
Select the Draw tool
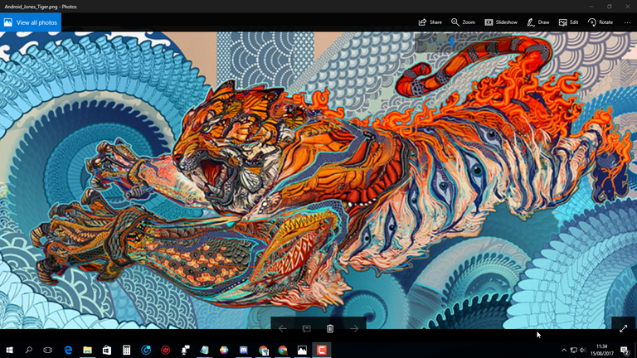click(x=537, y=22)
